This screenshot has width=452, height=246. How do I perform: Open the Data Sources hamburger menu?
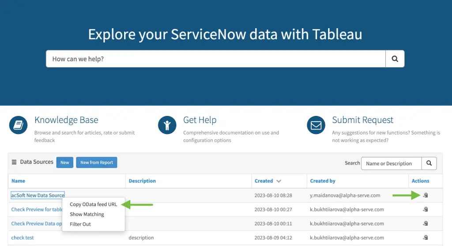pos(14,162)
